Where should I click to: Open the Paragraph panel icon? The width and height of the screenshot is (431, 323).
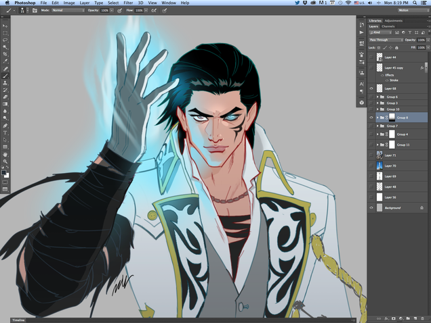362,91
